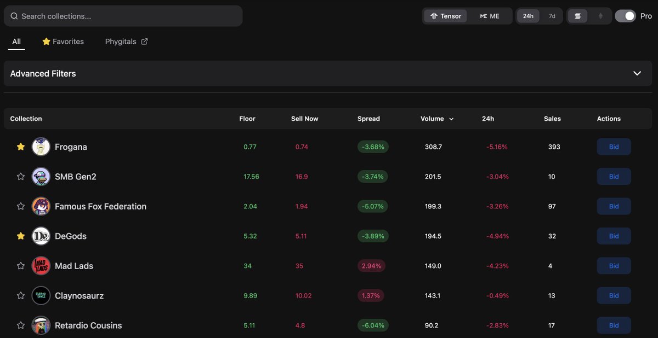
Task: Switch to the All tab
Action: [x=16, y=42]
